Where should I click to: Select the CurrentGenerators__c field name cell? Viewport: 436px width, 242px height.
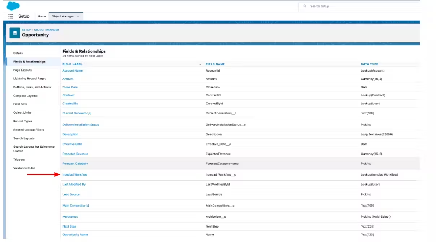click(x=221, y=113)
